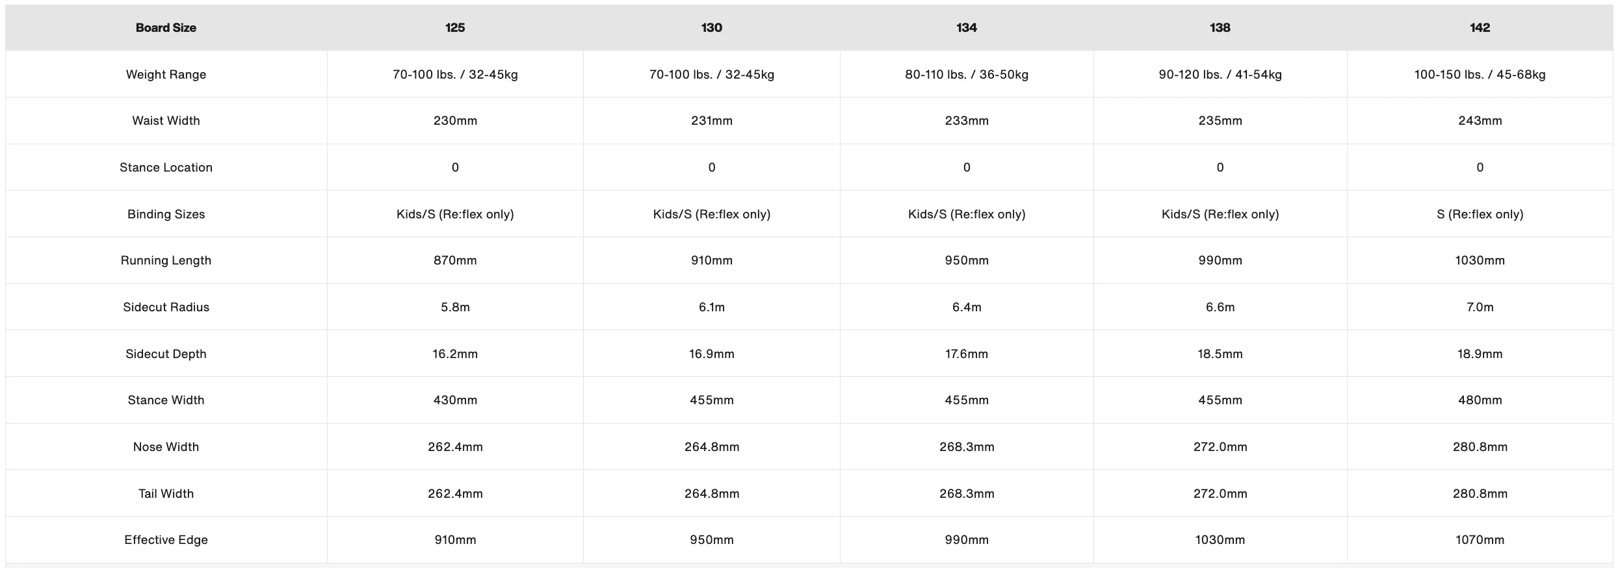Click the Binding Sizes row label
The image size is (1620, 568).
tap(166, 214)
